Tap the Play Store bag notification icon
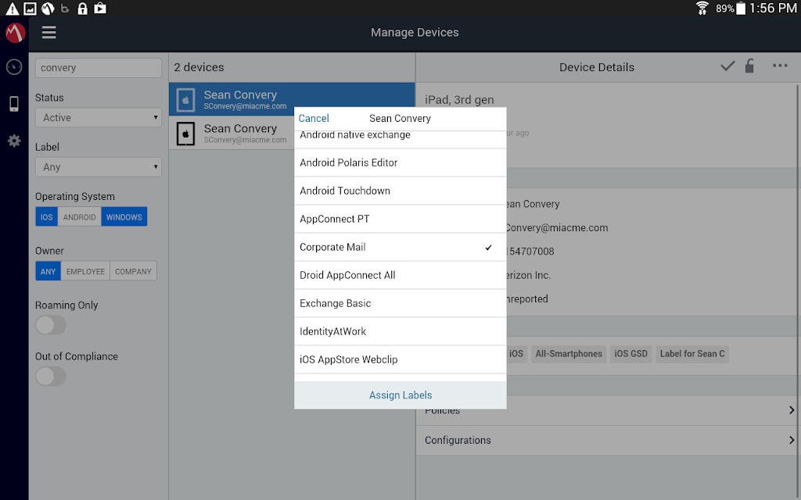 click(x=100, y=8)
